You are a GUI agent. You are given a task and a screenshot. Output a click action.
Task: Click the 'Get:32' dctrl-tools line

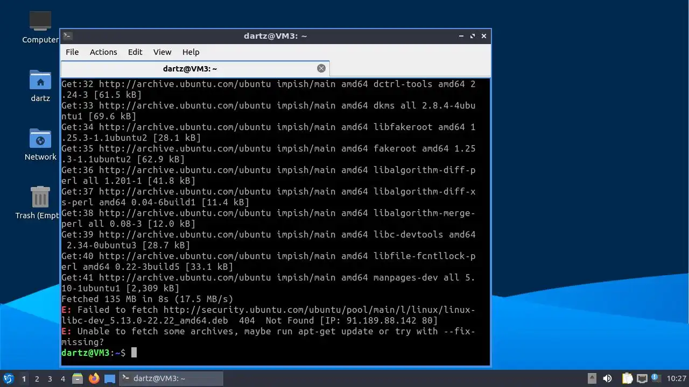pyautogui.click(x=269, y=89)
